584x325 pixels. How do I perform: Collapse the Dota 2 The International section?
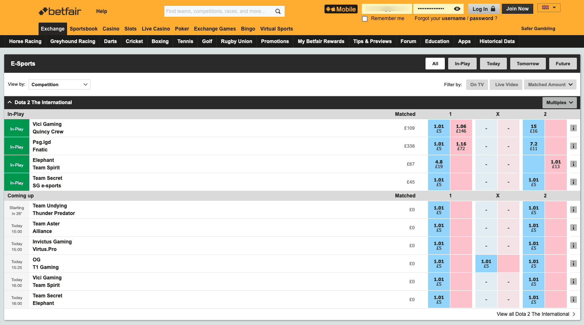[x=10, y=102]
